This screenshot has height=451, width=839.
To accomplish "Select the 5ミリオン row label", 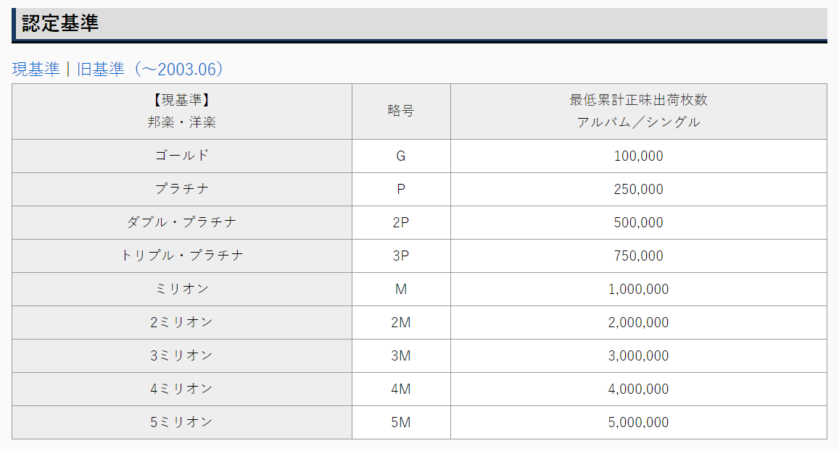I will [x=182, y=422].
